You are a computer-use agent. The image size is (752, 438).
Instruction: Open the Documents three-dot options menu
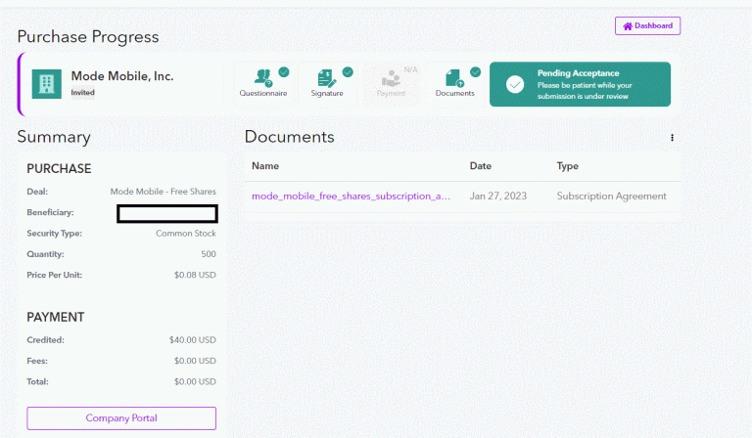pyautogui.click(x=672, y=138)
